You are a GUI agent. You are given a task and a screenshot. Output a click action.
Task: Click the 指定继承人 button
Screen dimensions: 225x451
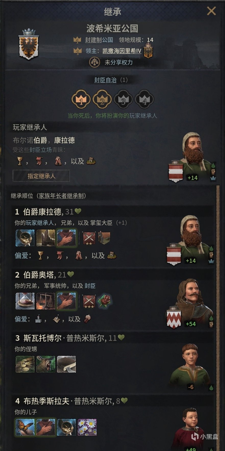pyautogui.click(x=41, y=176)
